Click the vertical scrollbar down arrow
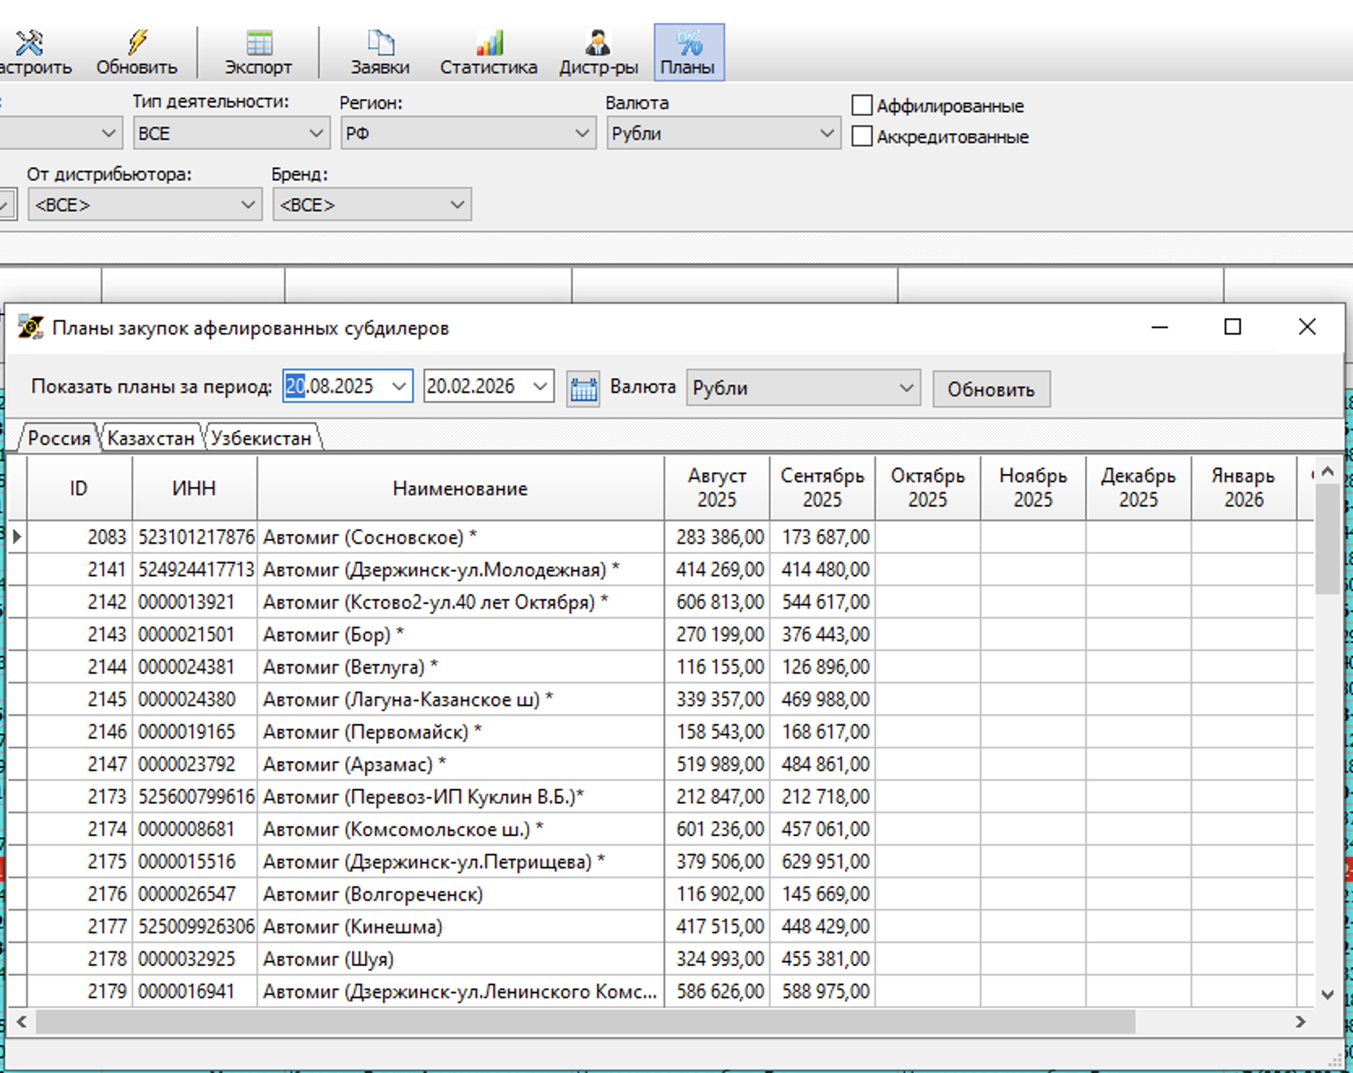The image size is (1353, 1073). point(1327,994)
